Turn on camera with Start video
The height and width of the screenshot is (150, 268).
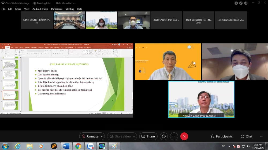(120, 136)
